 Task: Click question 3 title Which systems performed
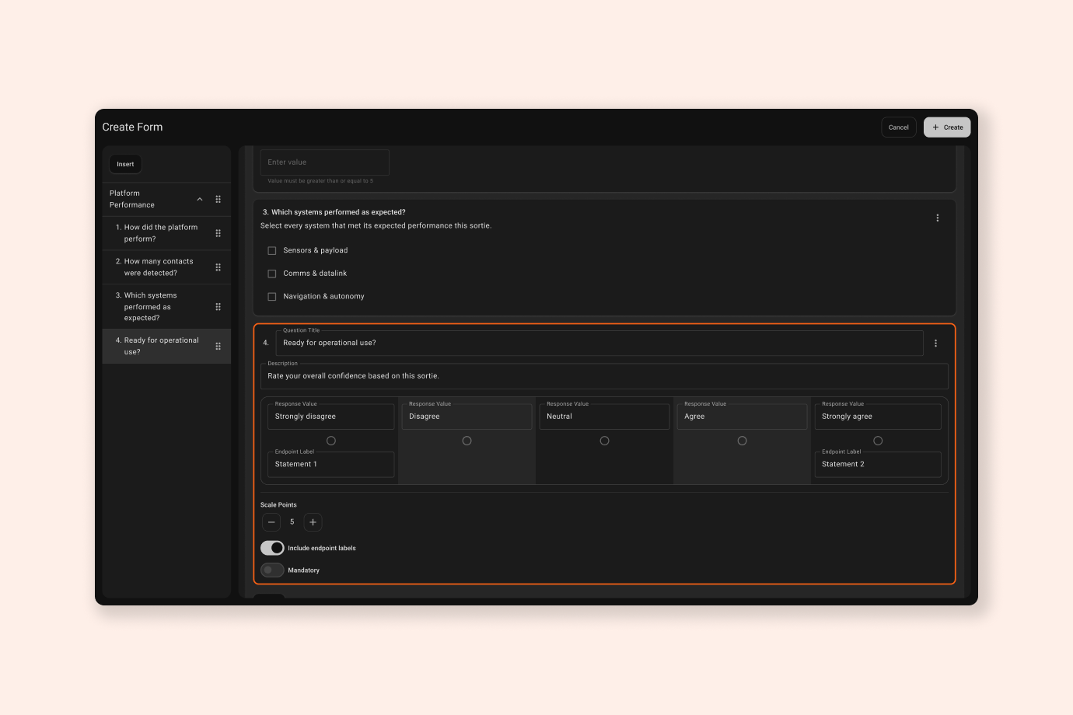point(338,212)
